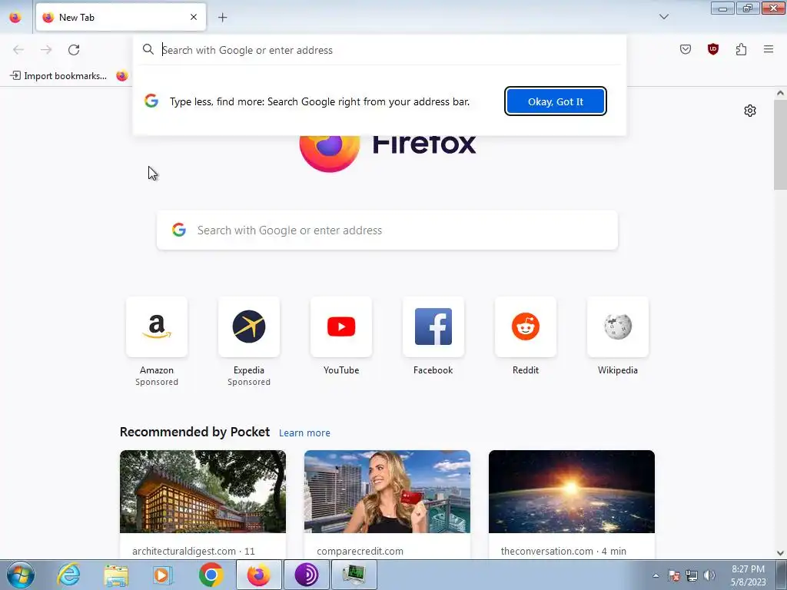Click the magnifier icon in address bar
Screen dimensions: 787x590
(x=148, y=49)
